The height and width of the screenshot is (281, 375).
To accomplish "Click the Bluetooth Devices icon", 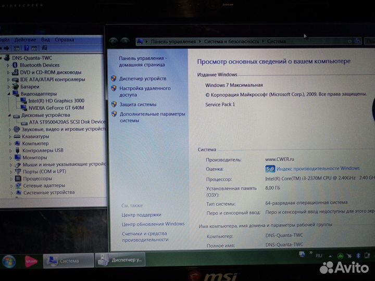I will tap(15, 65).
